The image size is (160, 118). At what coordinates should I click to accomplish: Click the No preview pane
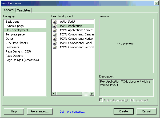coord(126,46)
